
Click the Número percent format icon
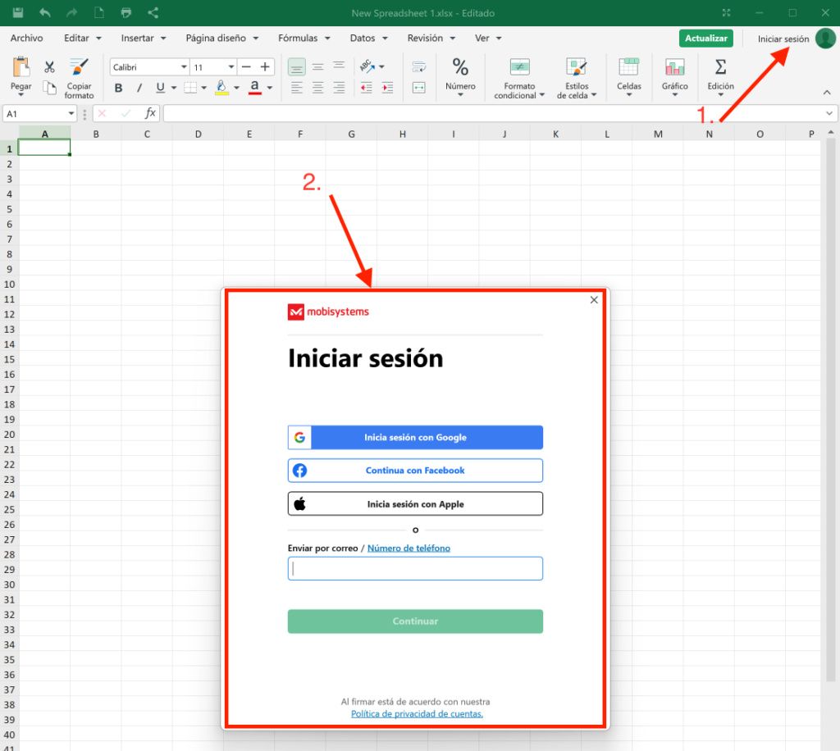pyautogui.click(x=460, y=68)
